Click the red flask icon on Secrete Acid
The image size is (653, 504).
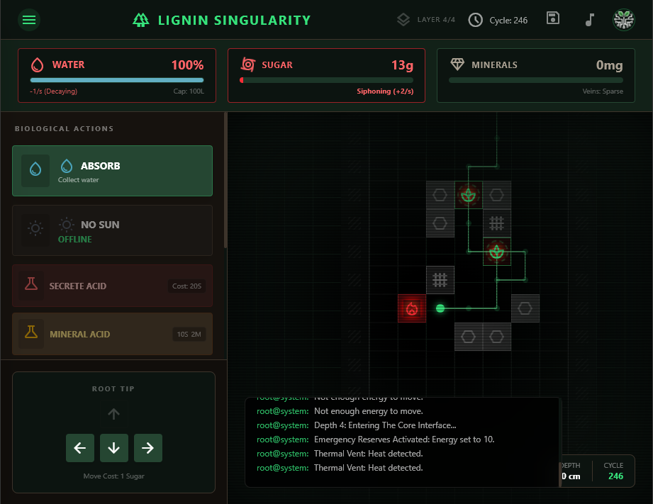point(31,284)
